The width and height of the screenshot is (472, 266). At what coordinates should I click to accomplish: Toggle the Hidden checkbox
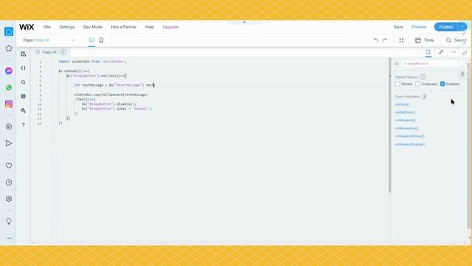point(398,83)
